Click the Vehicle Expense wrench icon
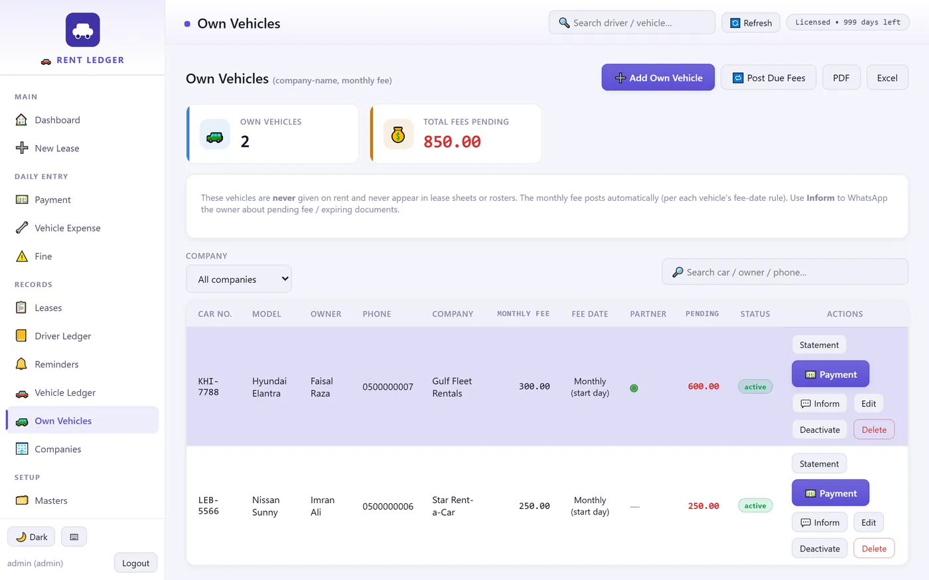The width and height of the screenshot is (929, 580). (x=21, y=228)
